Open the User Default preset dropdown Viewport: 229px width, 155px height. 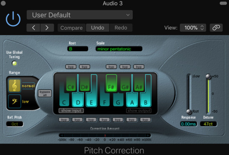click(x=80, y=15)
